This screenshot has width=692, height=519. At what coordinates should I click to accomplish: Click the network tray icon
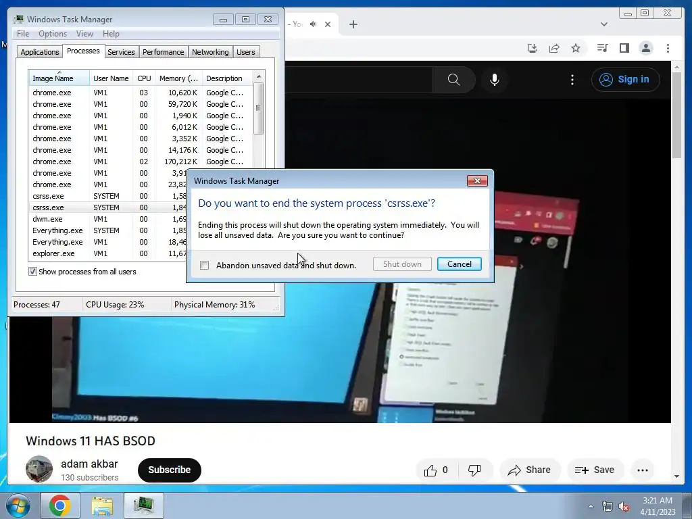[x=608, y=506]
